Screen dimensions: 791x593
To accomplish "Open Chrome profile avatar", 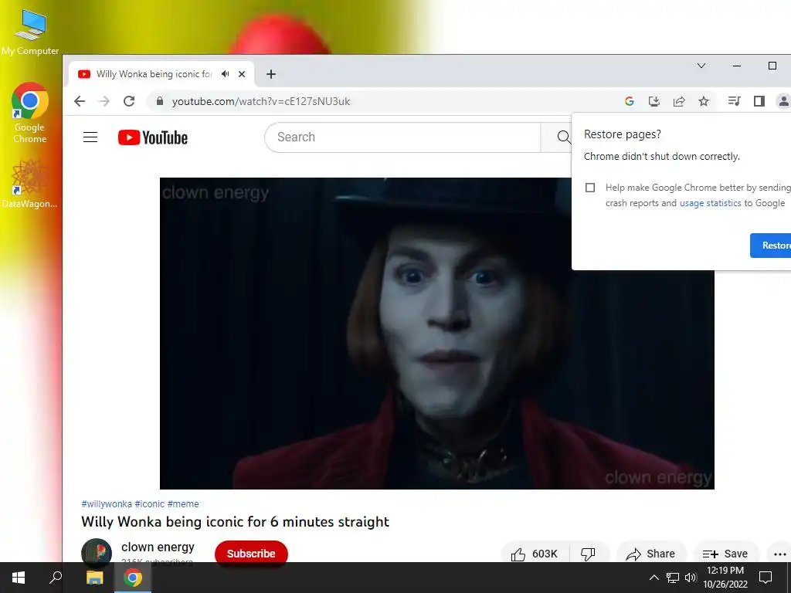I will coord(783,101).
